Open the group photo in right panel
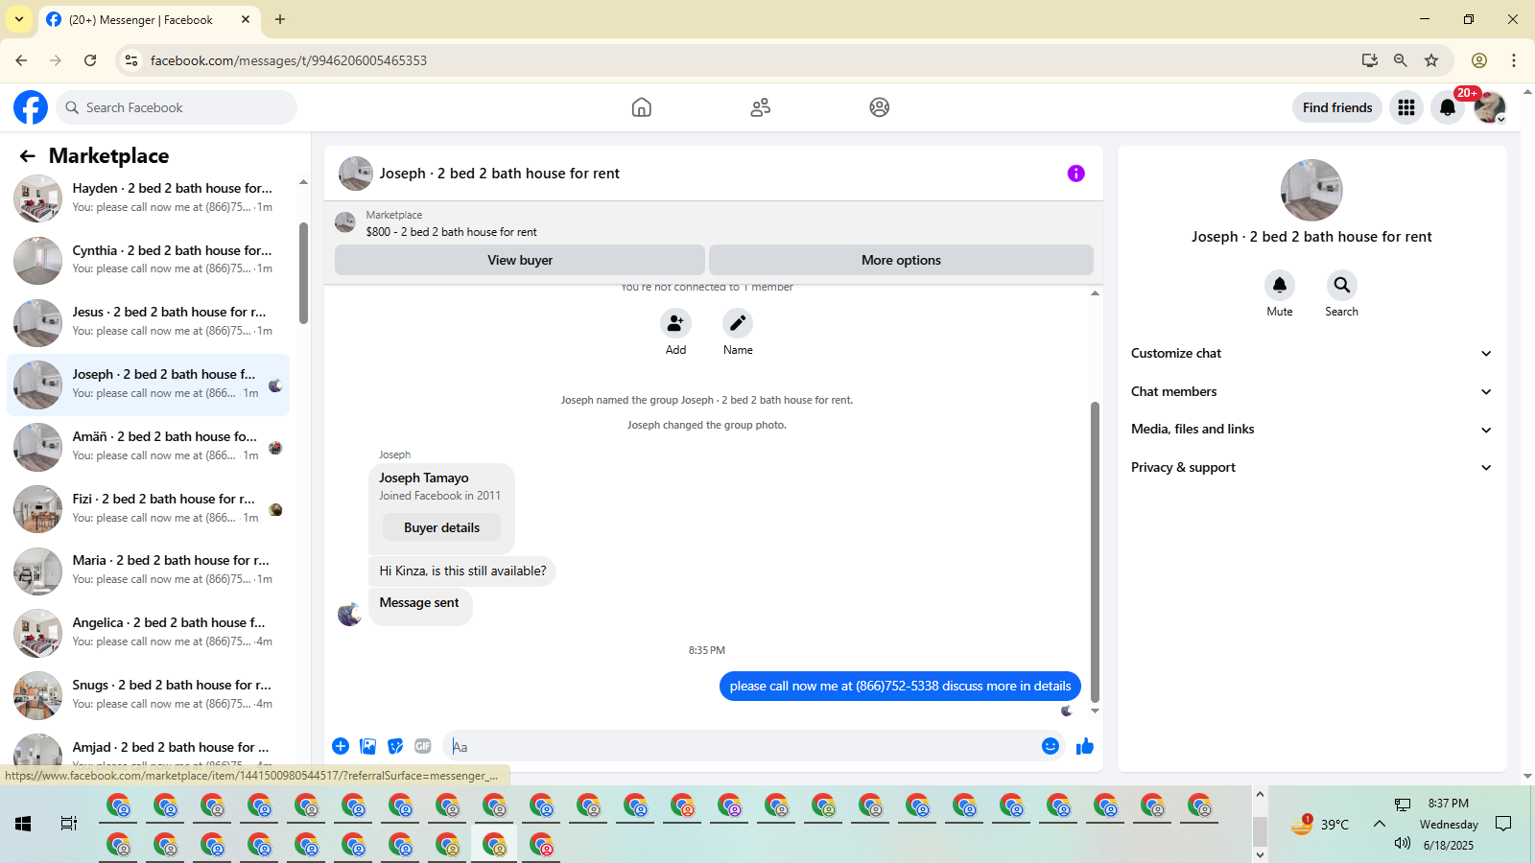The image size is (1535, 863). click(x=1311, y=190)
